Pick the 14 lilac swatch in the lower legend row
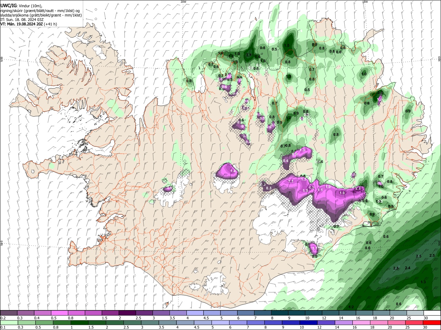441x330 pixels. coord(343,322)
